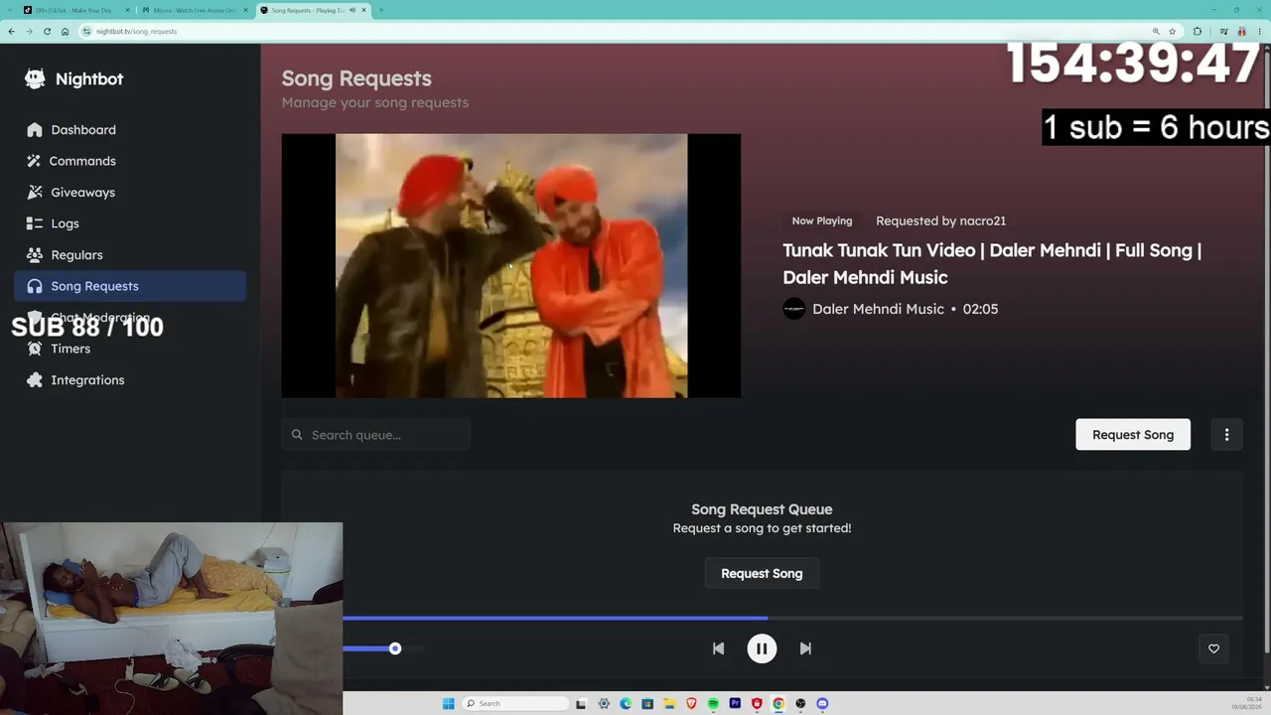
Task: Click the Nightbot logo icon
Action: tap(35, 79)
